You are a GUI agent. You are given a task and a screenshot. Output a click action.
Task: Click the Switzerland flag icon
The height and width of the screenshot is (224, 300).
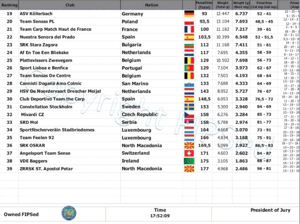[x=189, y=153]
